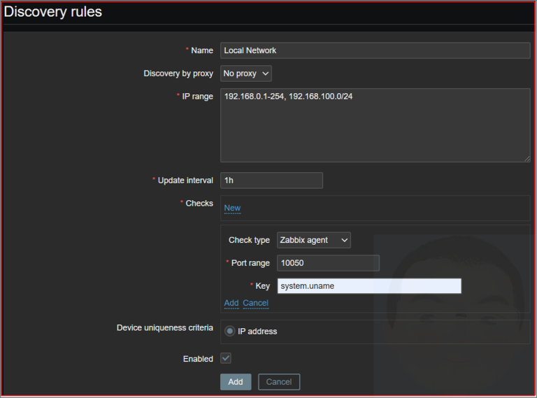Click the Add button at the bottom

(236, 382)
